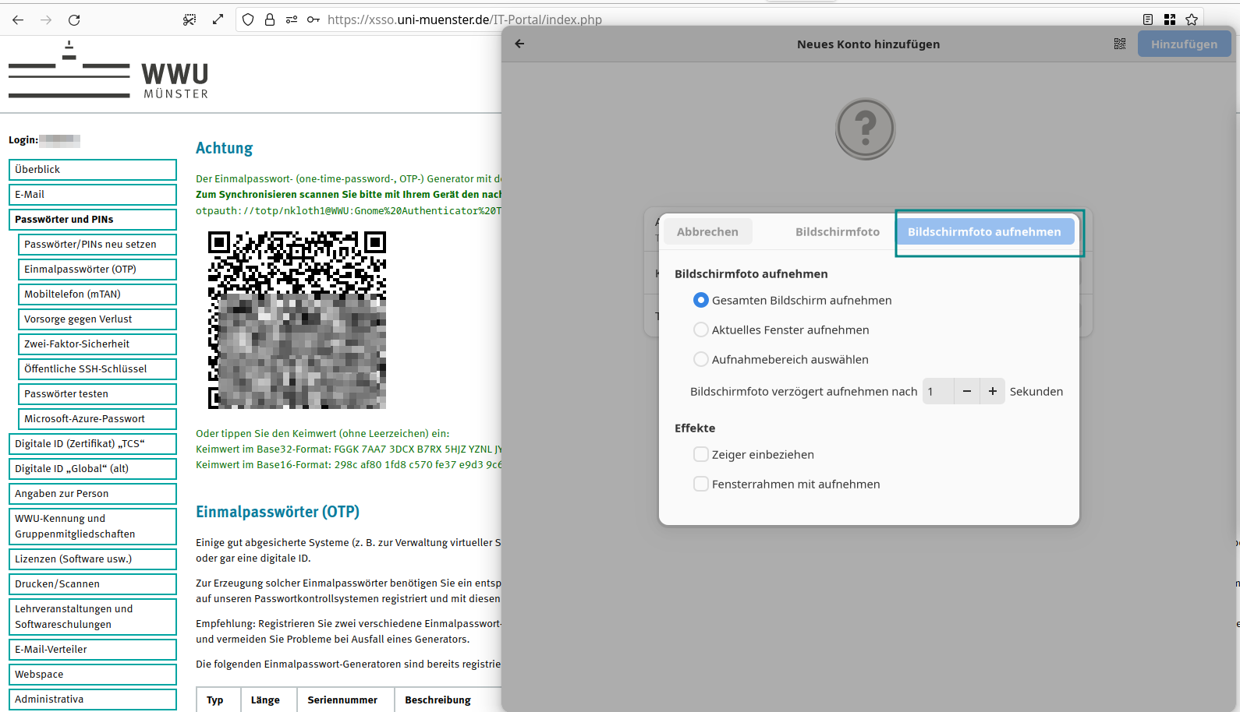
Task: Go back in Neues Konto hinzufügen dialog
Action: click(520, 44)
